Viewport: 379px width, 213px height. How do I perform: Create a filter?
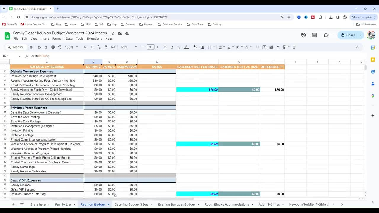[278, 47]
